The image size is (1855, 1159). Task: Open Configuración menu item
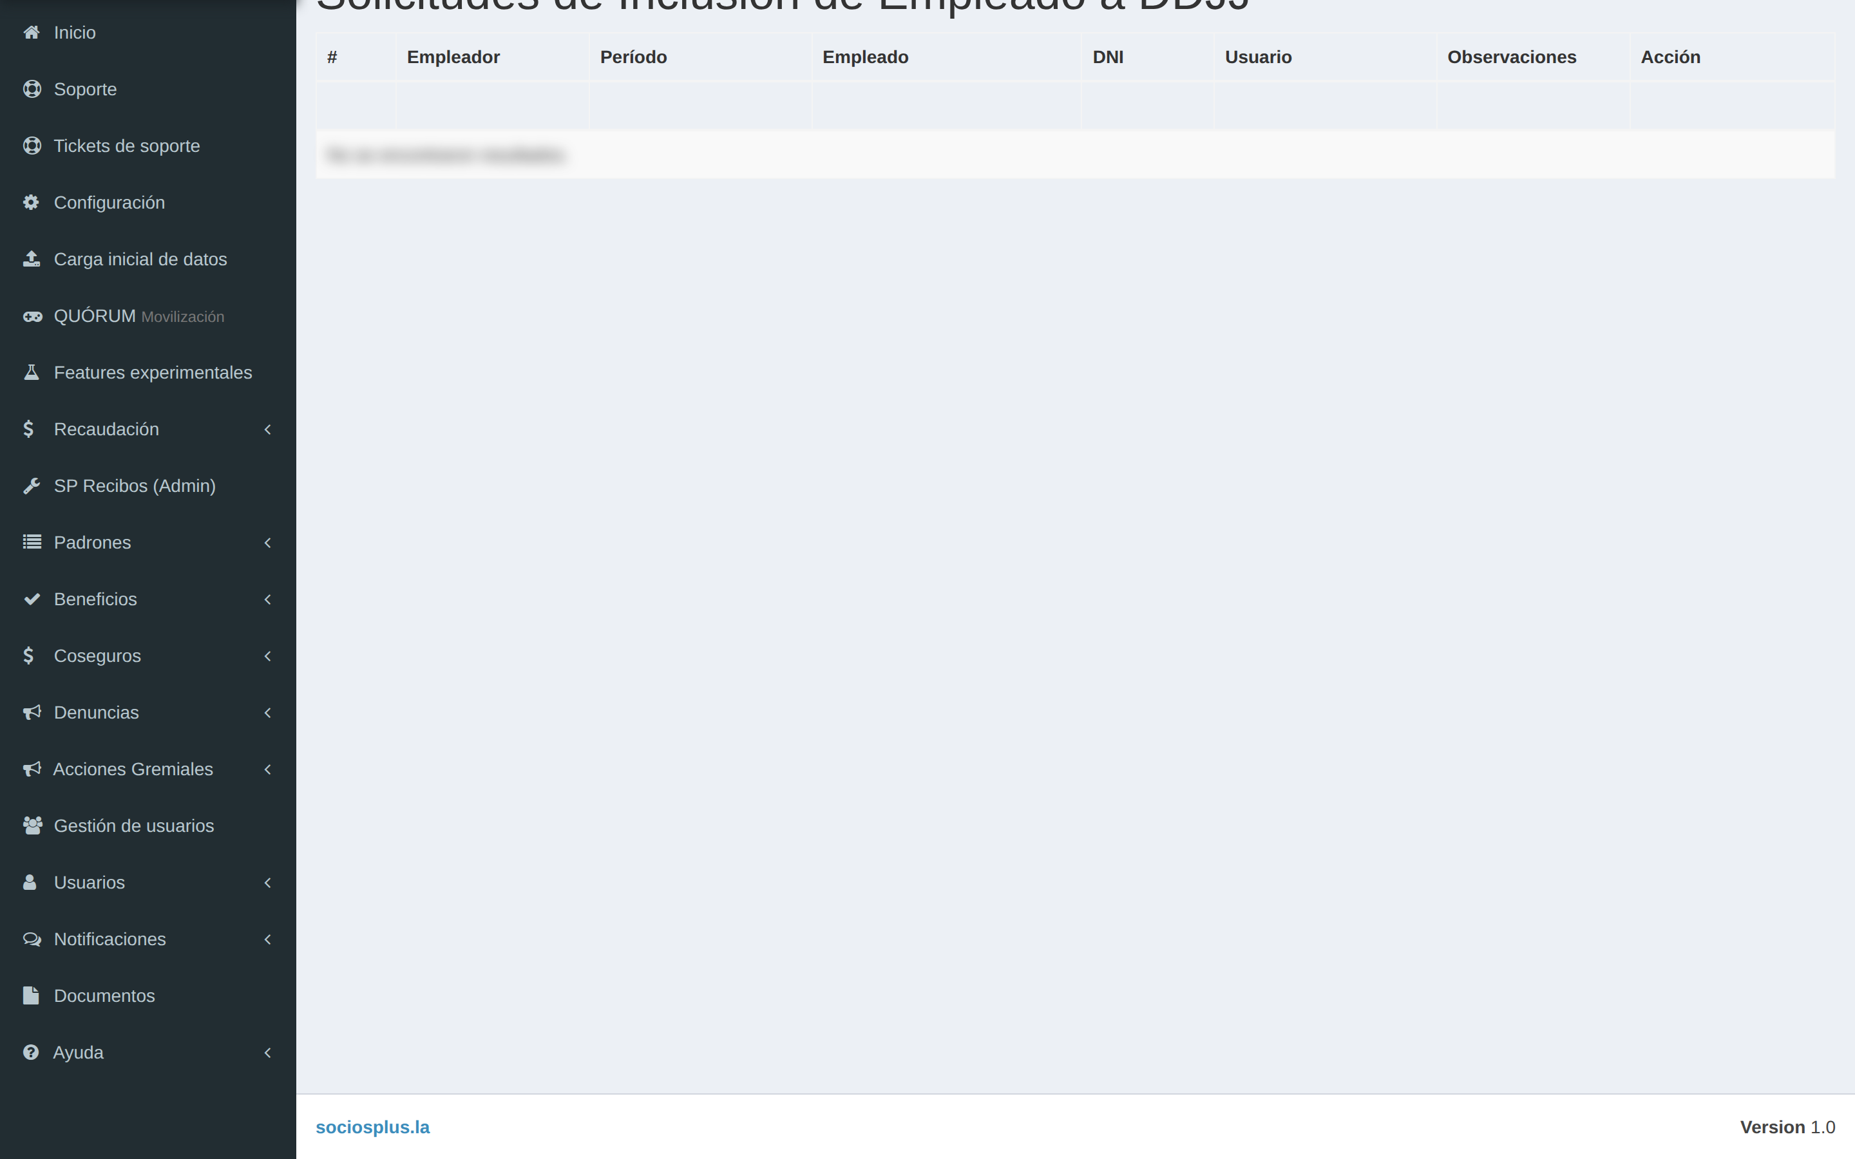point(148,202)
